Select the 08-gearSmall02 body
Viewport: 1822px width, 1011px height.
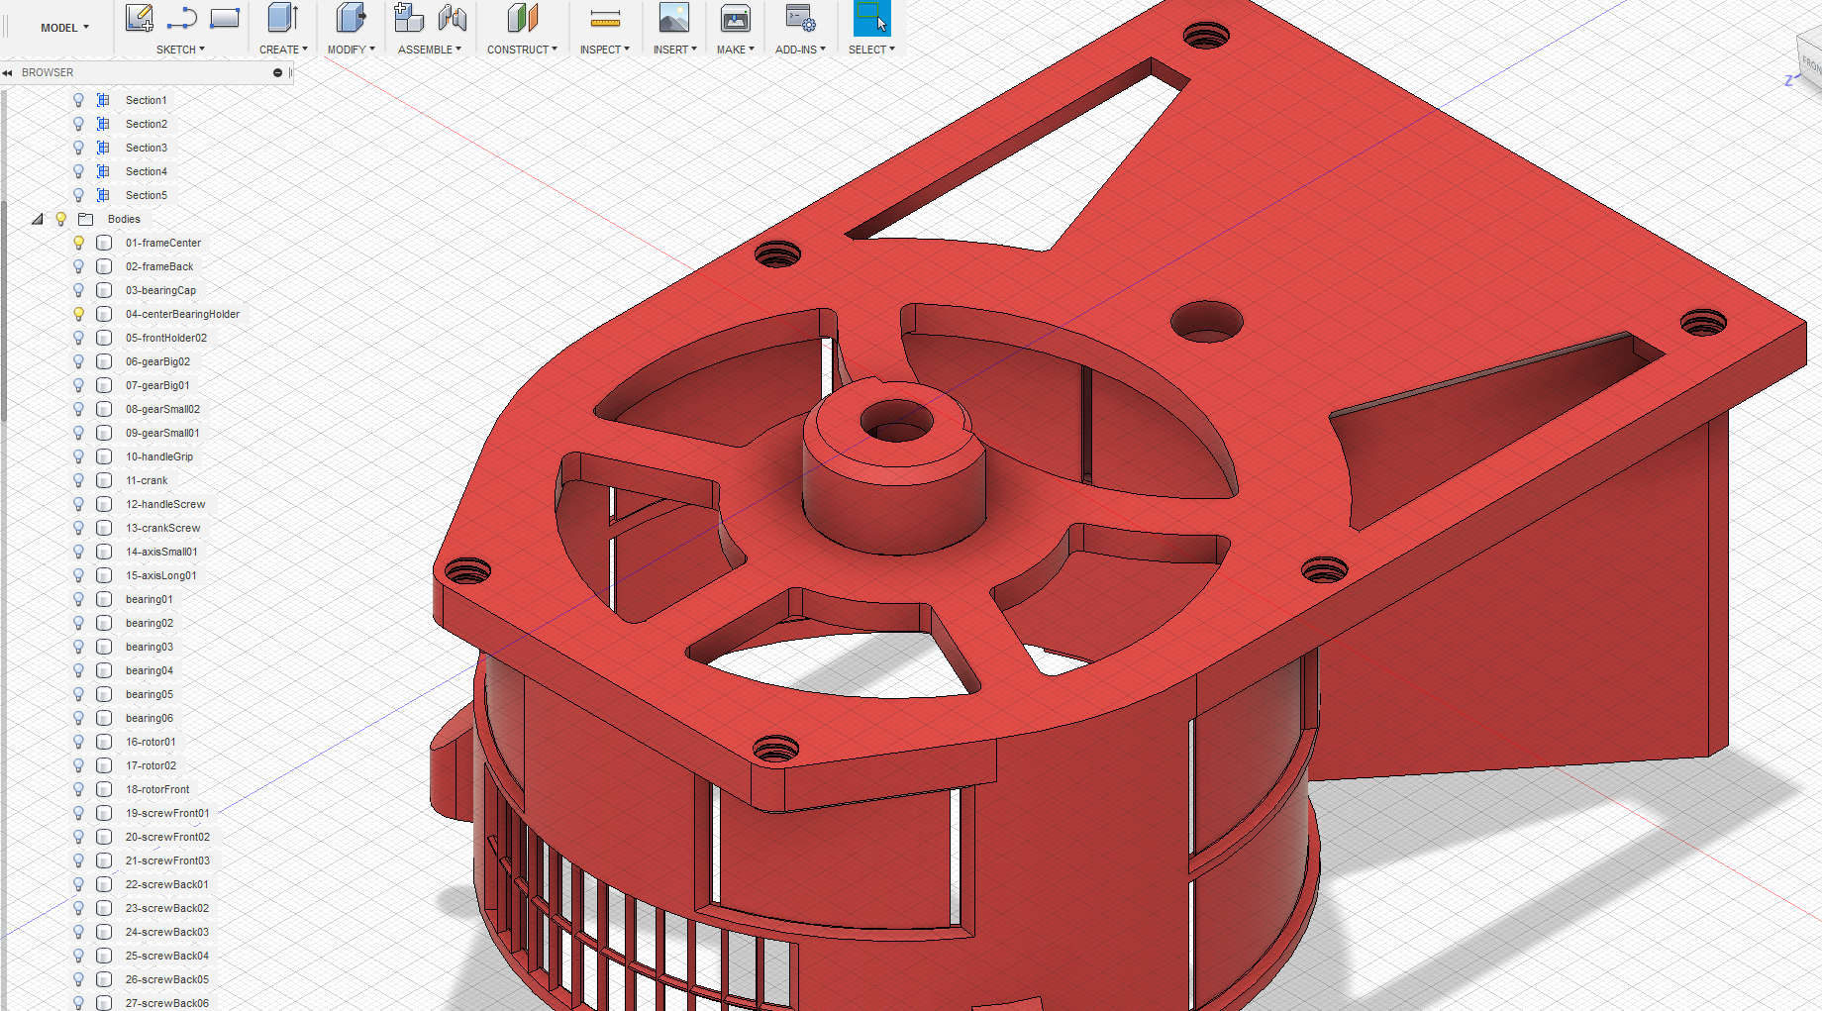(162, 409)
